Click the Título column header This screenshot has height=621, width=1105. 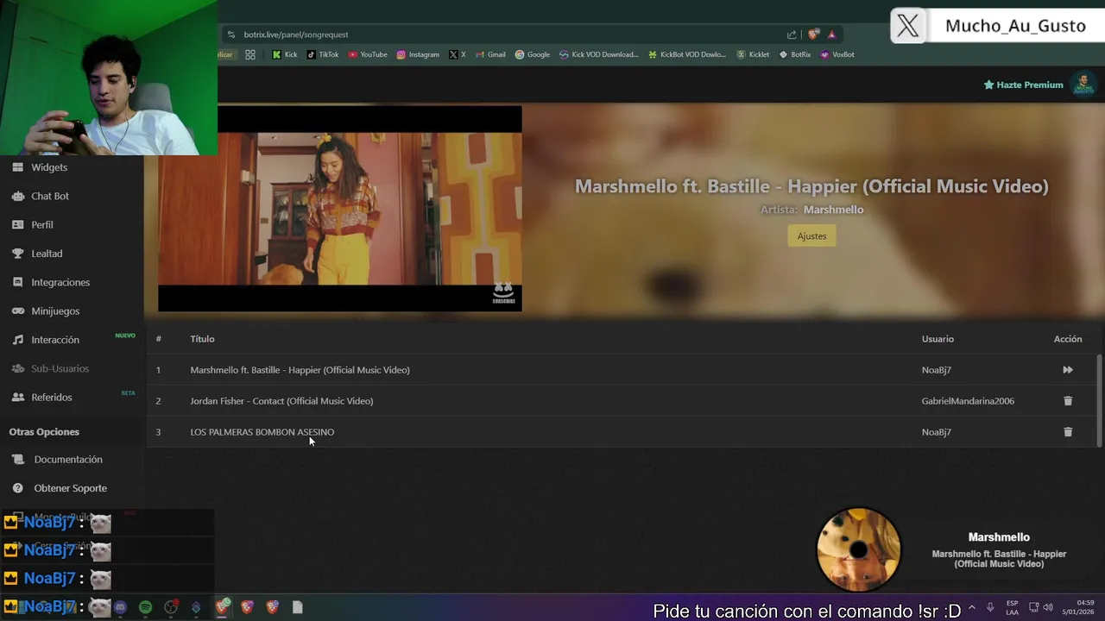click(x=202, y=339)
